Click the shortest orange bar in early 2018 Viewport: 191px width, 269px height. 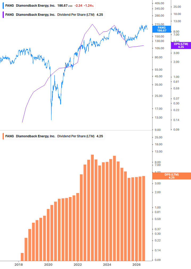point(22,257)
